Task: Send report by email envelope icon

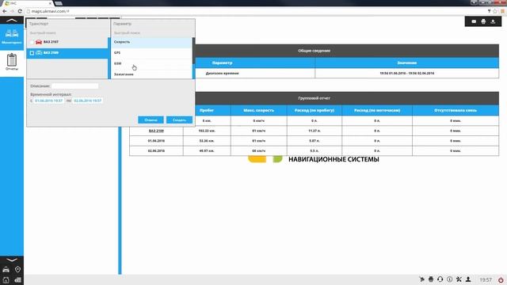Action: click(x=474, y=21)
